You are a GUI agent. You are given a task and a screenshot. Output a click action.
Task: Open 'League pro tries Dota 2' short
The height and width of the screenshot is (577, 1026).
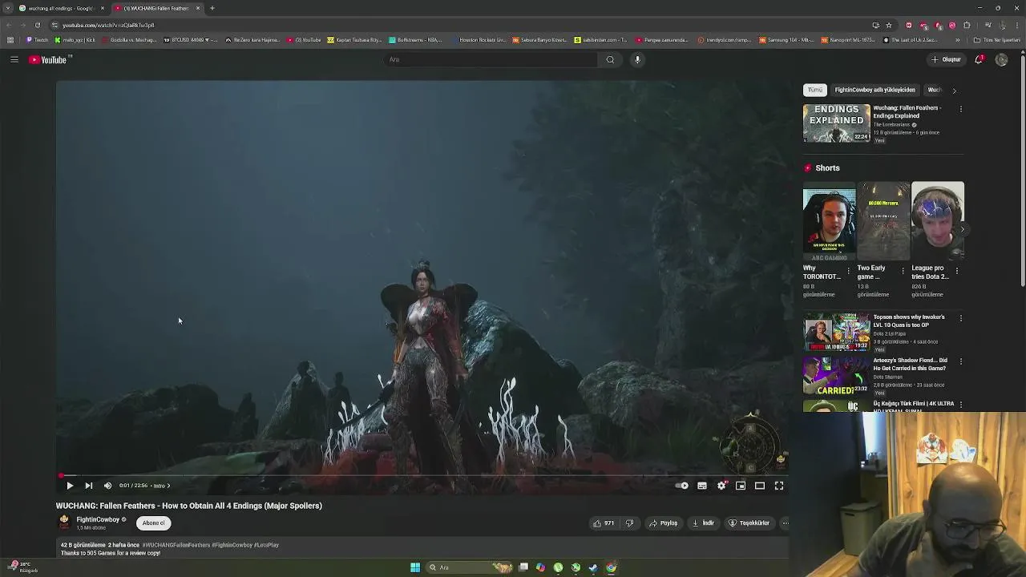938,222
